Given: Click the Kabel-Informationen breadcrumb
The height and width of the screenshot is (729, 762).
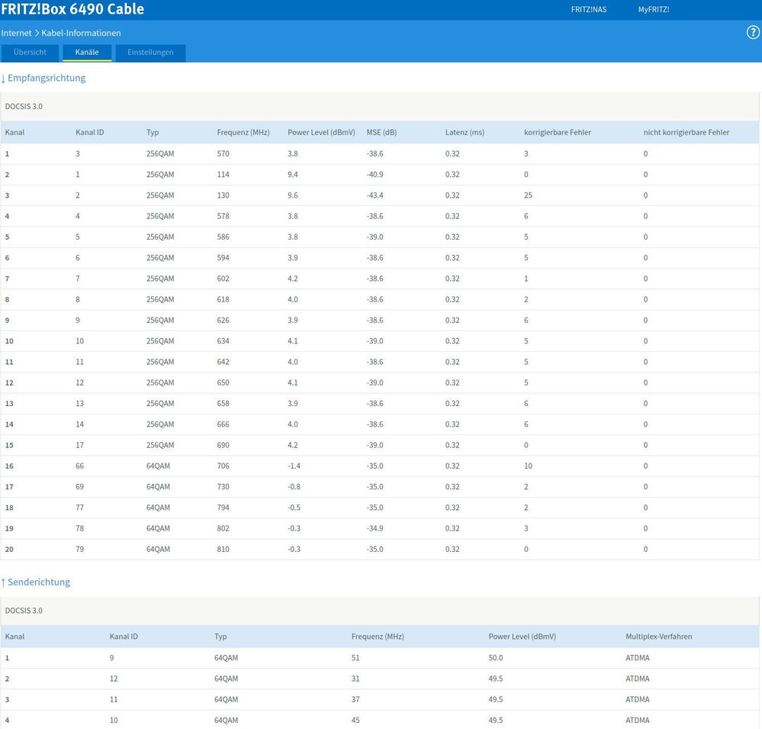Looking at the screenshot, I should 81,33.
